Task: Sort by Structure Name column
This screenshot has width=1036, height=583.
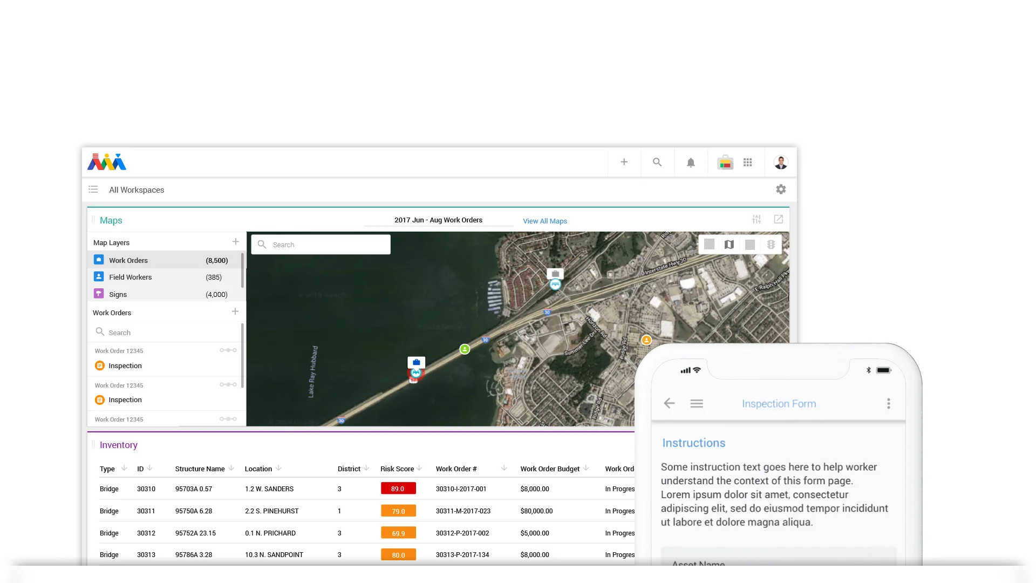Action: pos(231,468)
